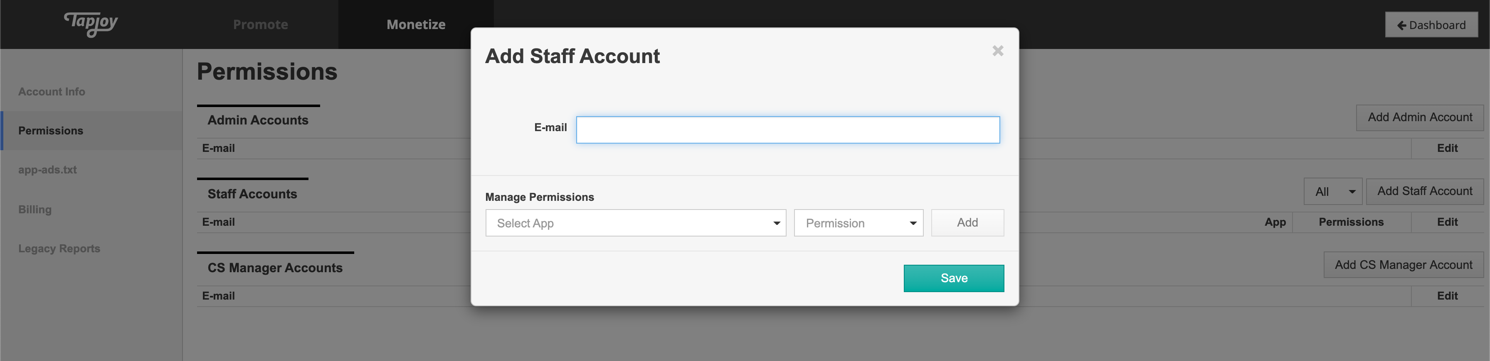Expand the Permission dropdown

coord(858,223)
